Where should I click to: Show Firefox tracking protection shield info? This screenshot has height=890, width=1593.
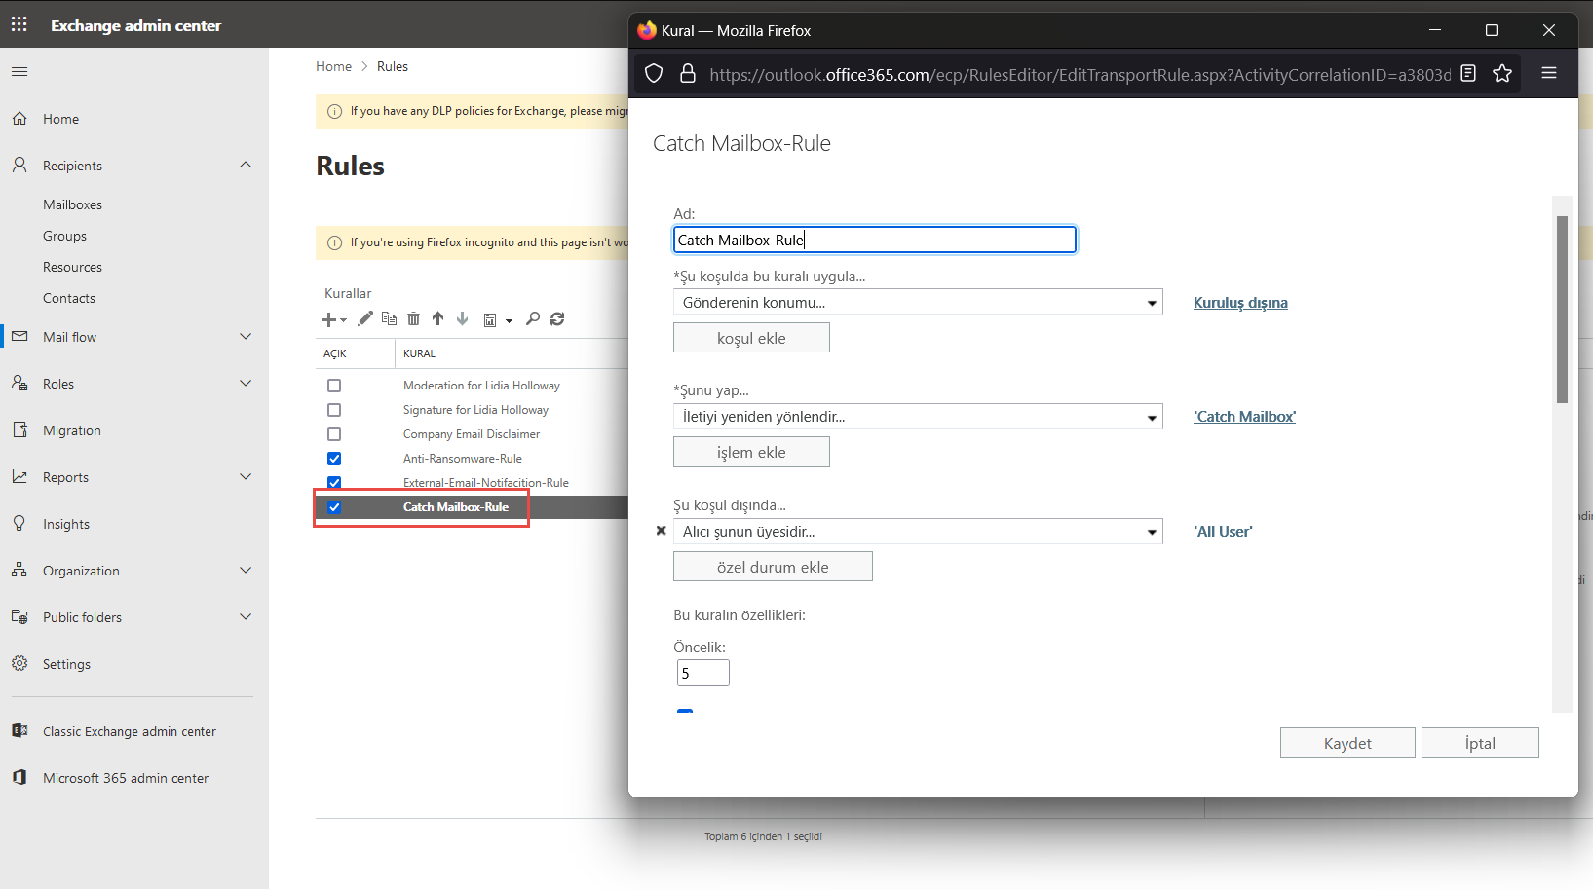point(654,73)
